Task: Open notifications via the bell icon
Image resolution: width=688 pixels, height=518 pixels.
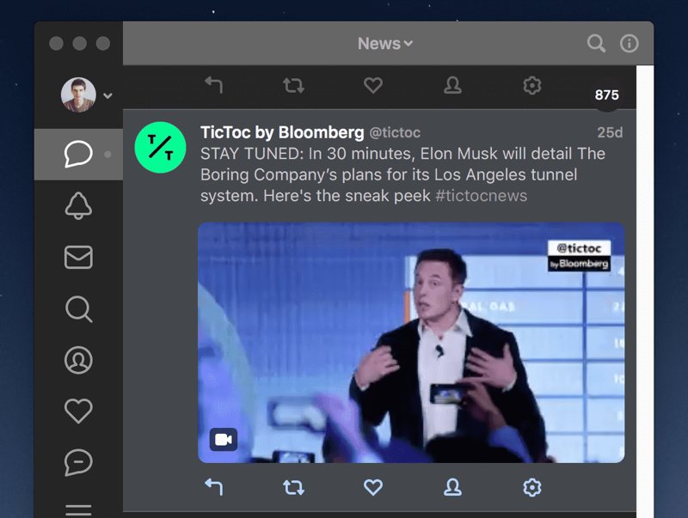Action: tap(78, 205)
